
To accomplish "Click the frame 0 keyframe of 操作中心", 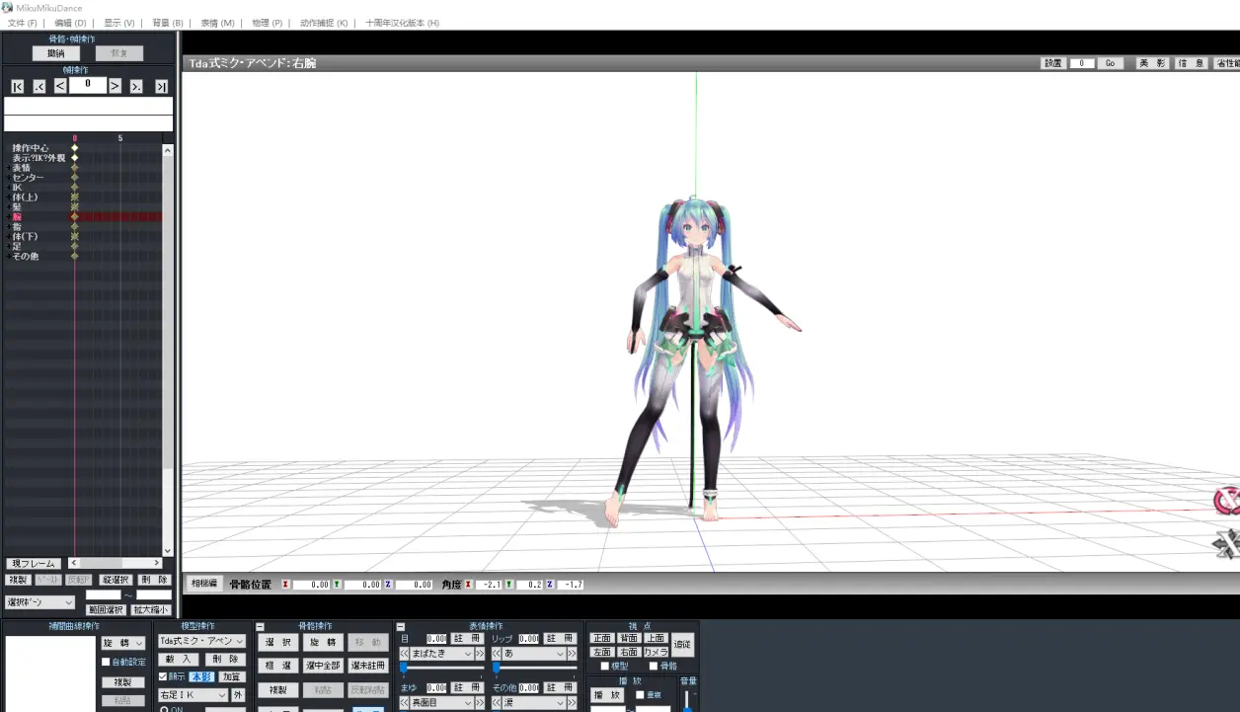I will tap(74, 148).
